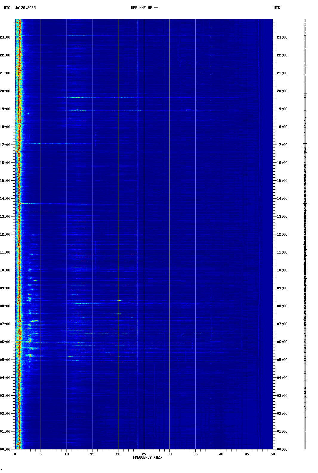This screenshot has width=318, height=473.
Task: Click the '35' frequency axis tick label
Action: (195, 454)
